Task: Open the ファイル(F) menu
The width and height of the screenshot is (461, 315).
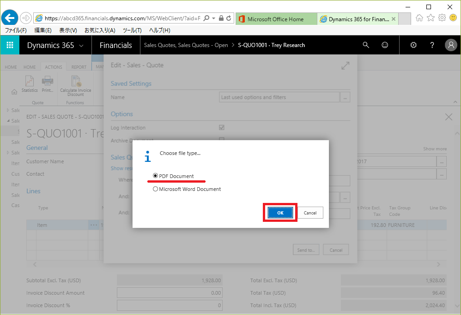Action: click(16, 30)
